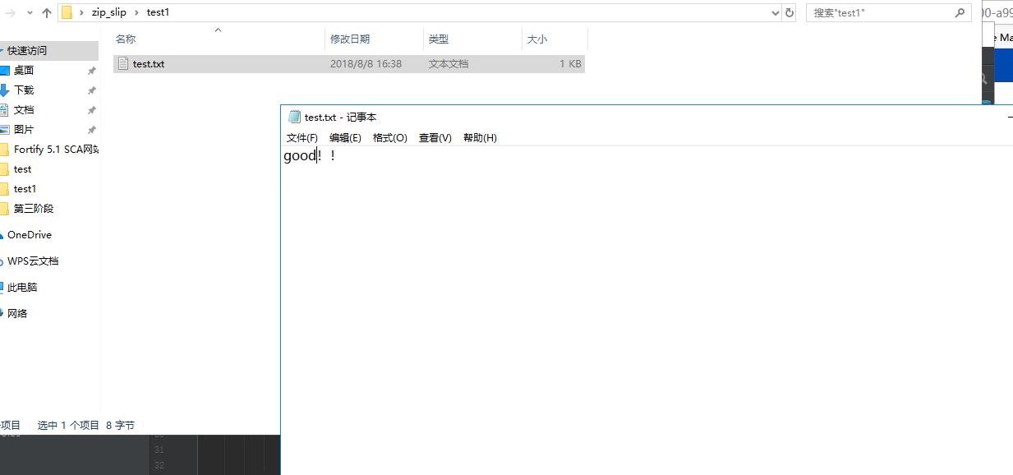Select zip_slip in the address path
This screenshot has height=475, width=1013.
coord(108,13)
